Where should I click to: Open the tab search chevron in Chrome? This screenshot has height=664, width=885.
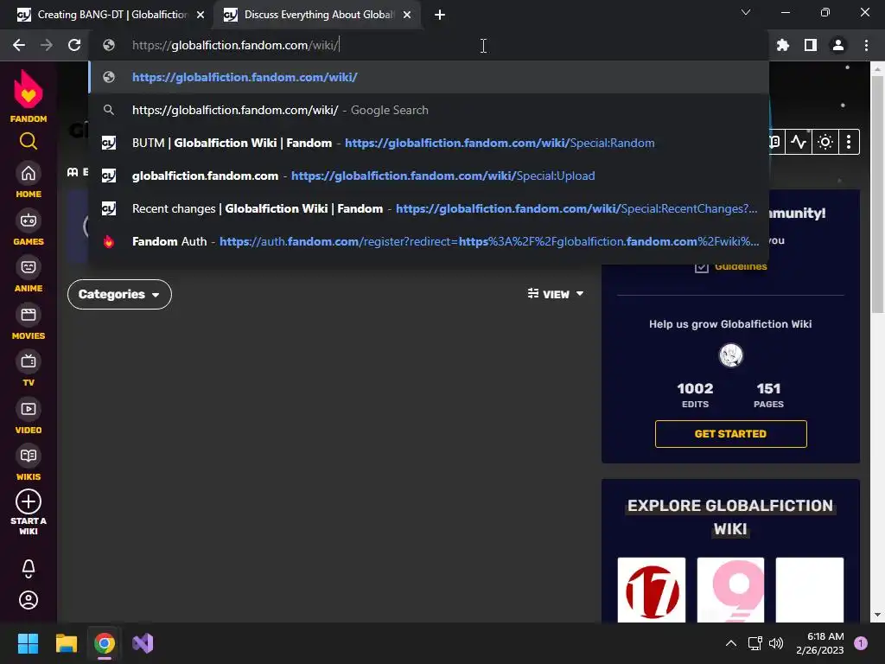click(x=746, y=12)
